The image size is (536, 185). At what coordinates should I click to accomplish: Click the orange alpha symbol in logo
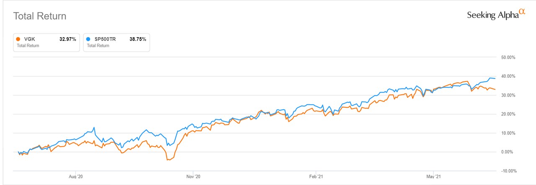(522, 13)
